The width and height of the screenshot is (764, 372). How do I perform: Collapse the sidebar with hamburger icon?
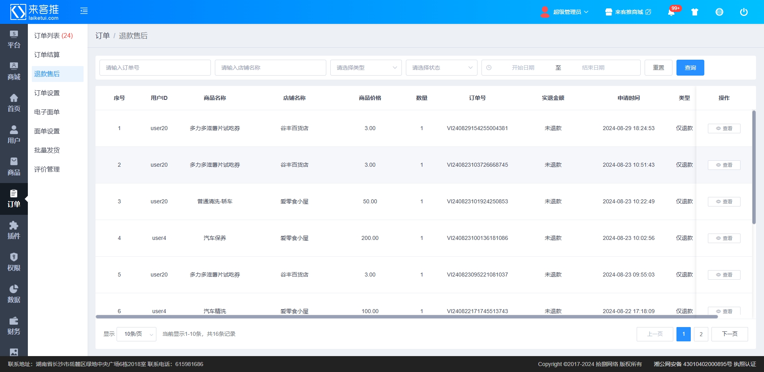84,11
